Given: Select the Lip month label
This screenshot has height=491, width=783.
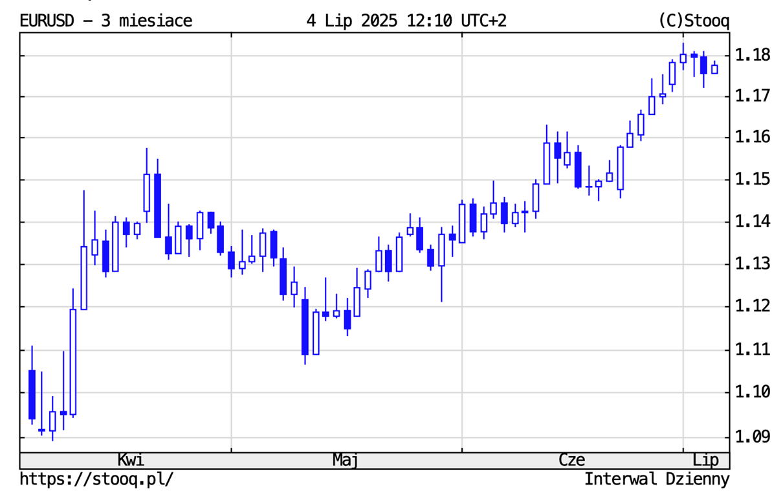Looking at the screenshot, I should [x=705, y=461].
